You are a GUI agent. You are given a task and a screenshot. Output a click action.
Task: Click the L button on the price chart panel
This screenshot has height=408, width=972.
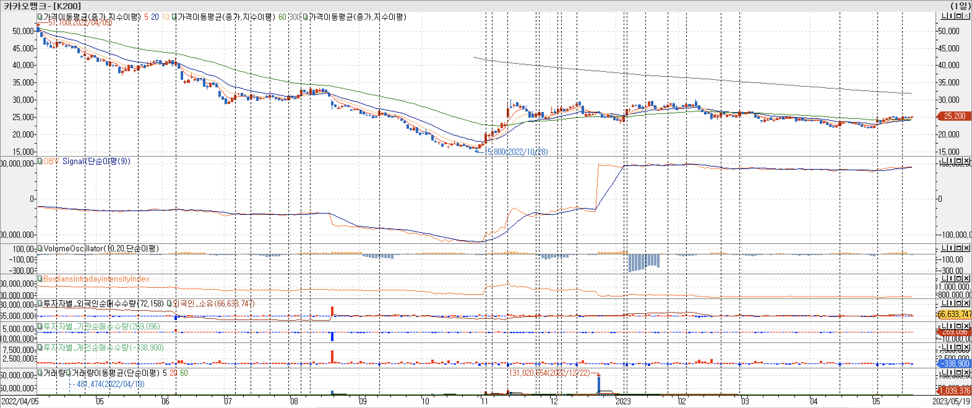click(x=944, y=16)
